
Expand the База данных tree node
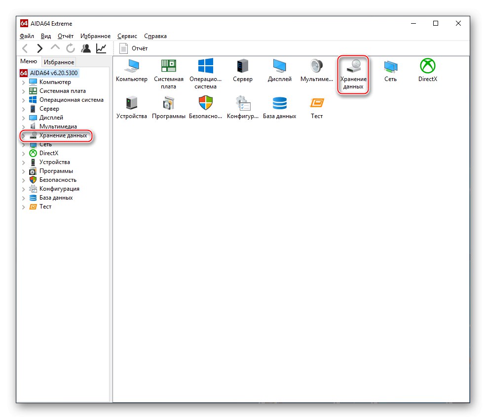(24, 198)
